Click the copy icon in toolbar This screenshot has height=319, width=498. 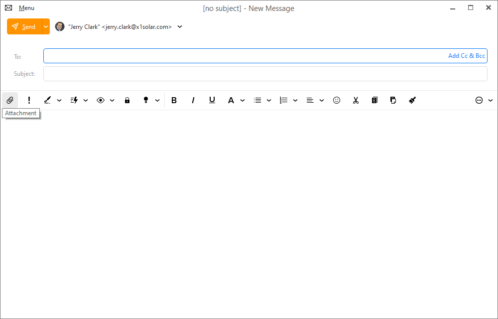[x=374, y=100]
